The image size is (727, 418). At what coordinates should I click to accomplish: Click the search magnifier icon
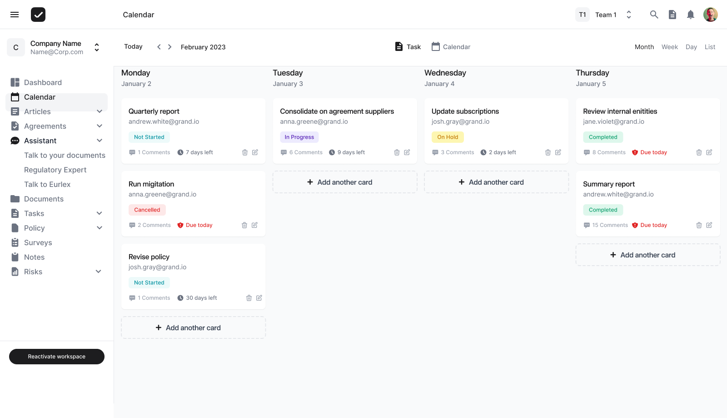coord(654,15)
